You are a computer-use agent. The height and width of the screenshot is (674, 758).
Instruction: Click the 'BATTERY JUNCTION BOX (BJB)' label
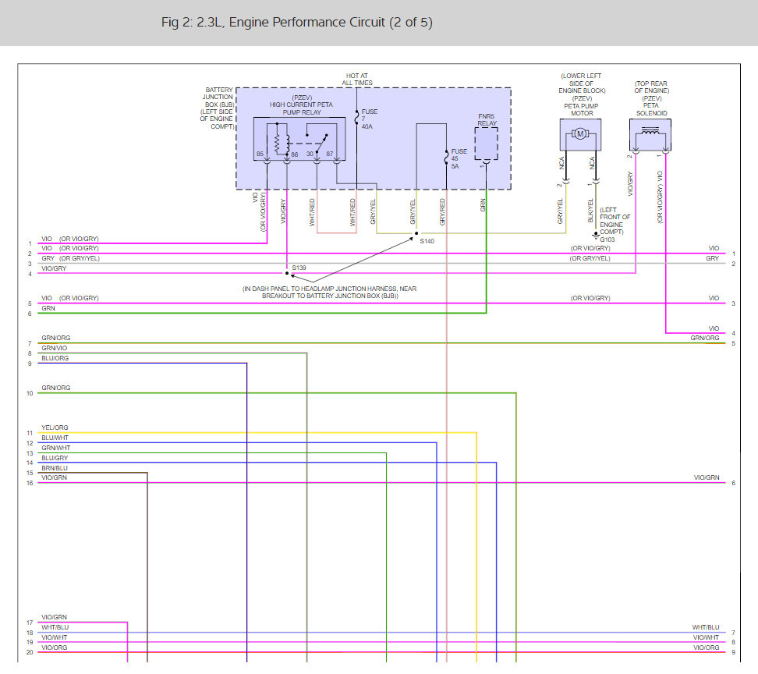coord(218,98)
